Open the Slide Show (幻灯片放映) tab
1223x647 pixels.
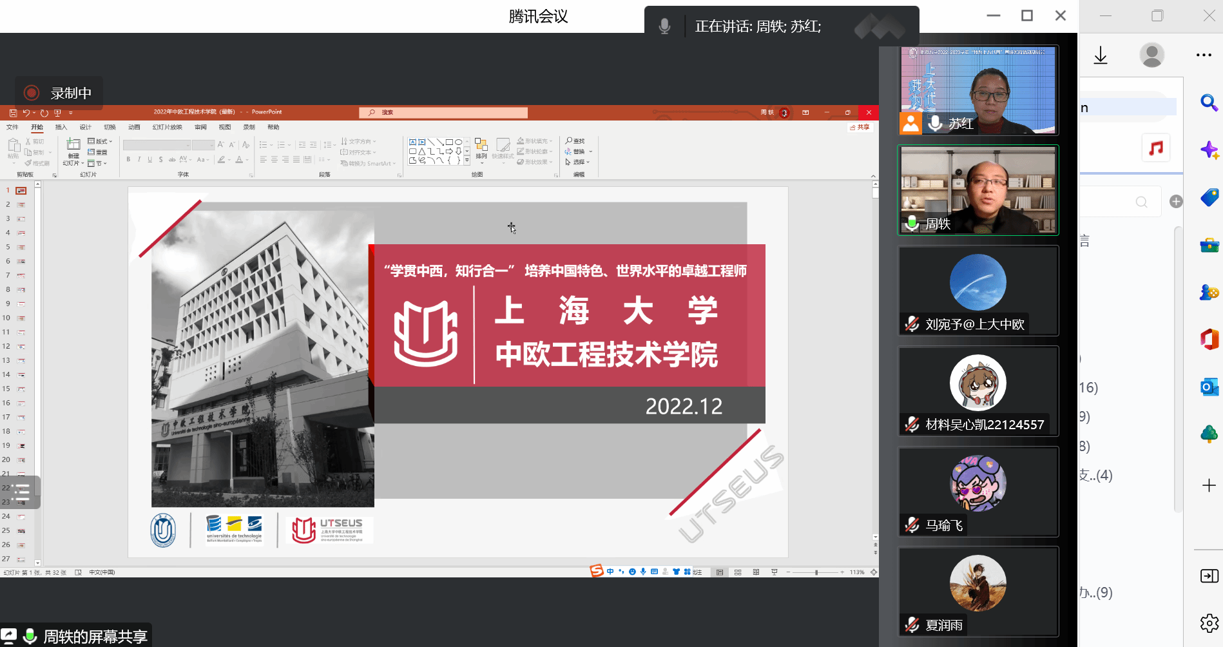point(167,128)
